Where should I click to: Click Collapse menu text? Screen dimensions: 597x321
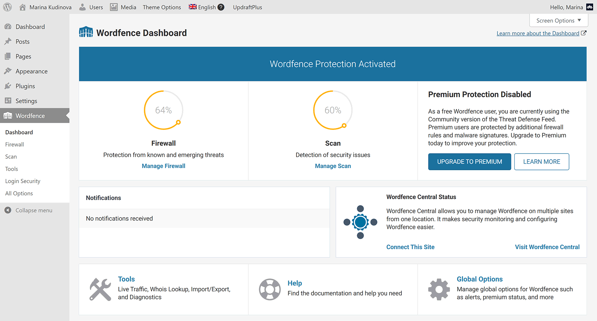34,210
